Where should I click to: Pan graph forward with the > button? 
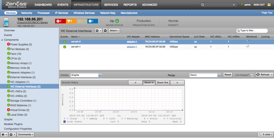tap(177, 82)
